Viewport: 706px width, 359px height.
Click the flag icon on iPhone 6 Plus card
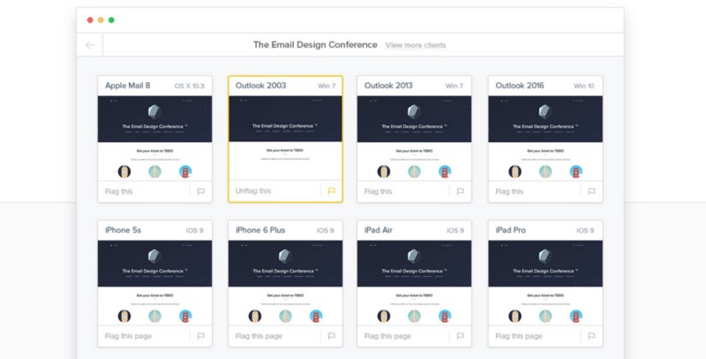pyautogui.click(x=332, y=336)
